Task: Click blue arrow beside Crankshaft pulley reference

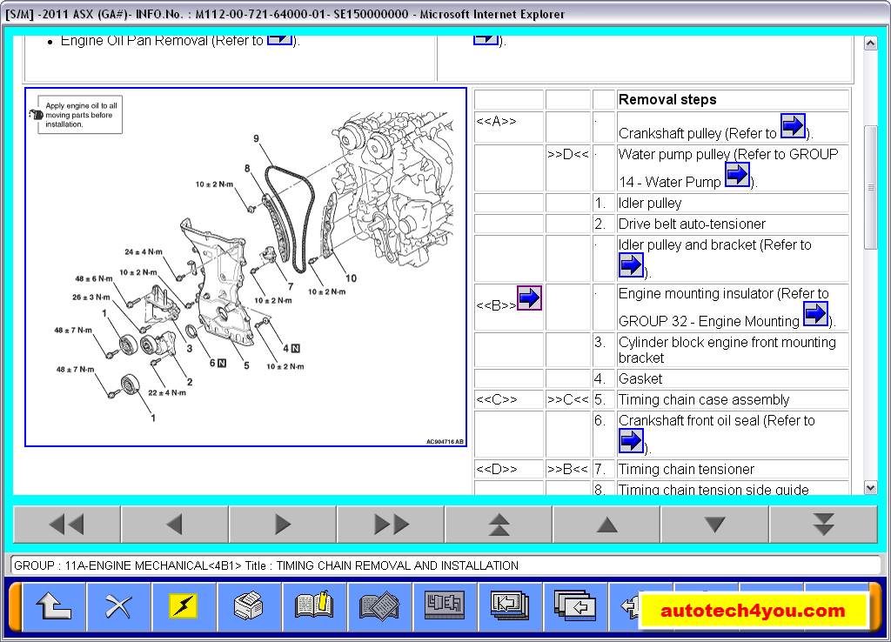Action: [793, 126]
